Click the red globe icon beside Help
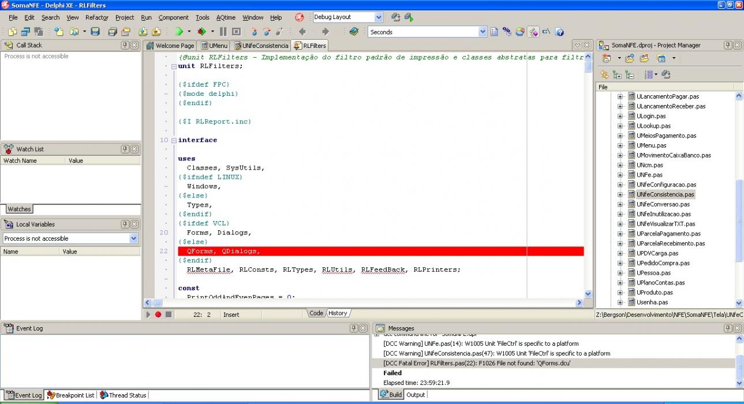 (299, 17)
